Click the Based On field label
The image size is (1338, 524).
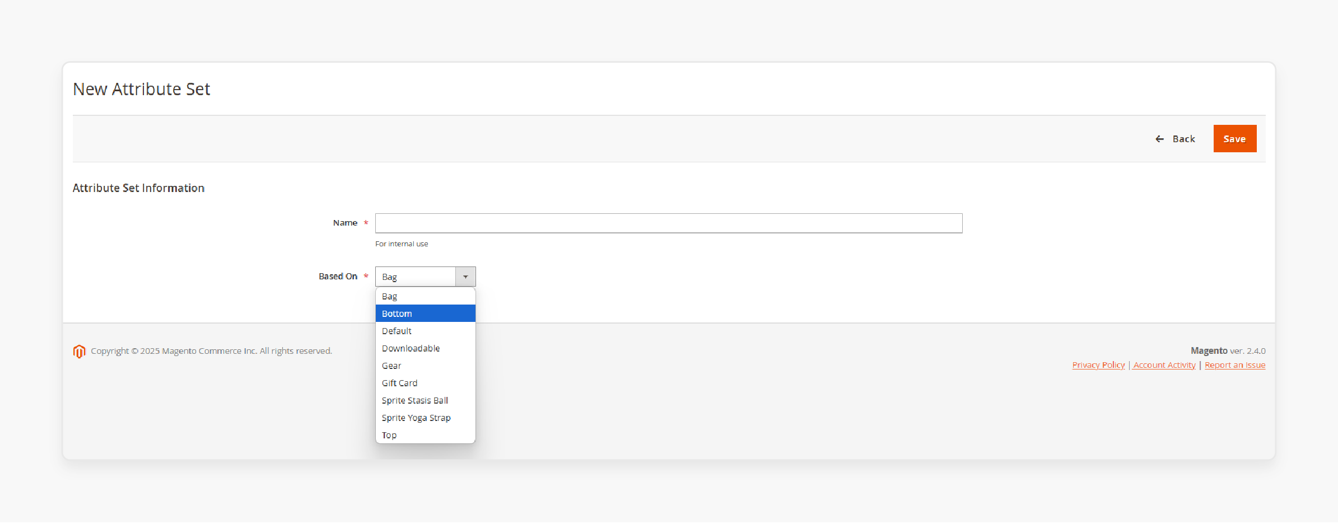coord(338,277)
